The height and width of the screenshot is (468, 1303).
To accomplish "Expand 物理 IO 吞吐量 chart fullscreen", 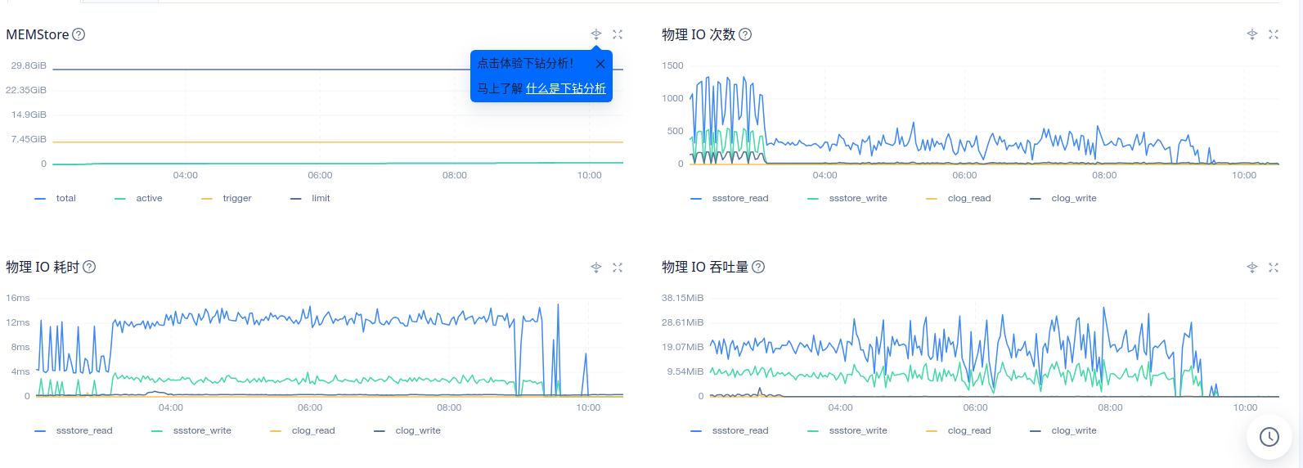I will 1274,268.
